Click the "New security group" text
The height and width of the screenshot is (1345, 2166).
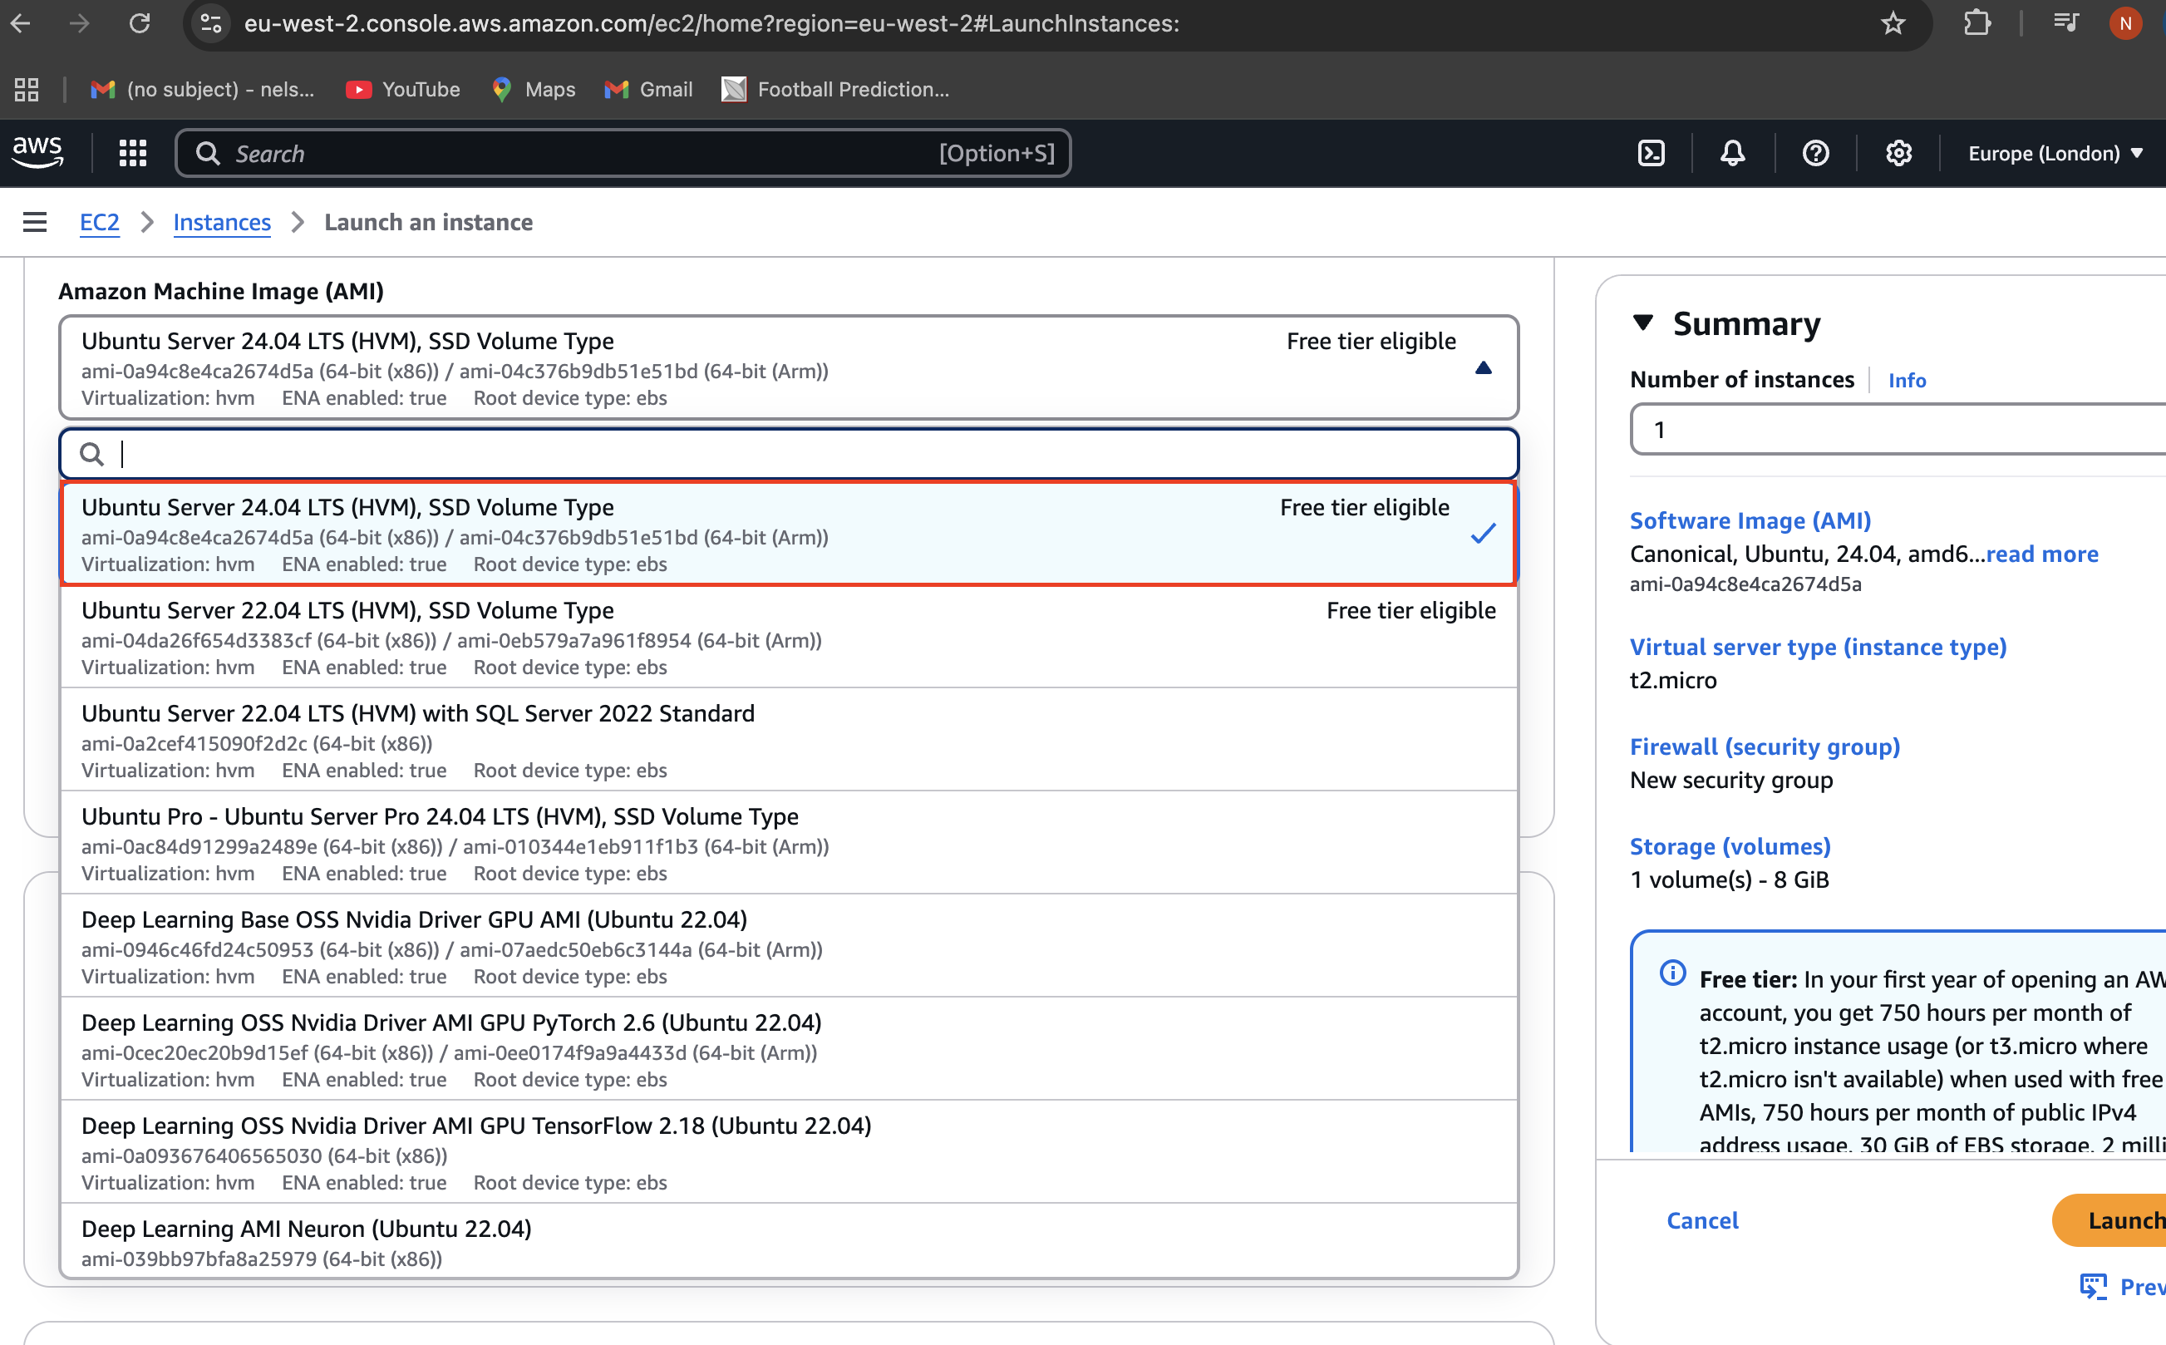tap(1731, 780)
